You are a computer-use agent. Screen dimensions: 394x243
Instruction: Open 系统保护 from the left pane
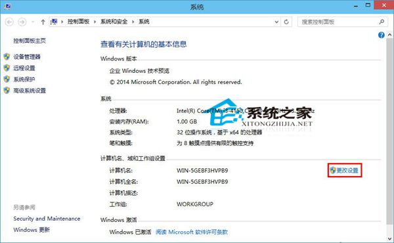(x=24, y=79)
